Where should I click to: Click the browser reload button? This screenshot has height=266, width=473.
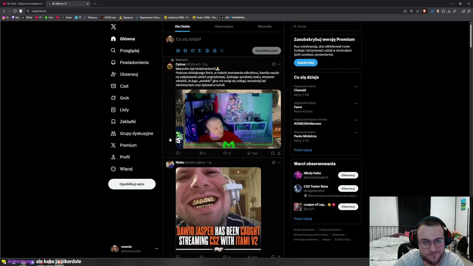[x=15, y=11]
